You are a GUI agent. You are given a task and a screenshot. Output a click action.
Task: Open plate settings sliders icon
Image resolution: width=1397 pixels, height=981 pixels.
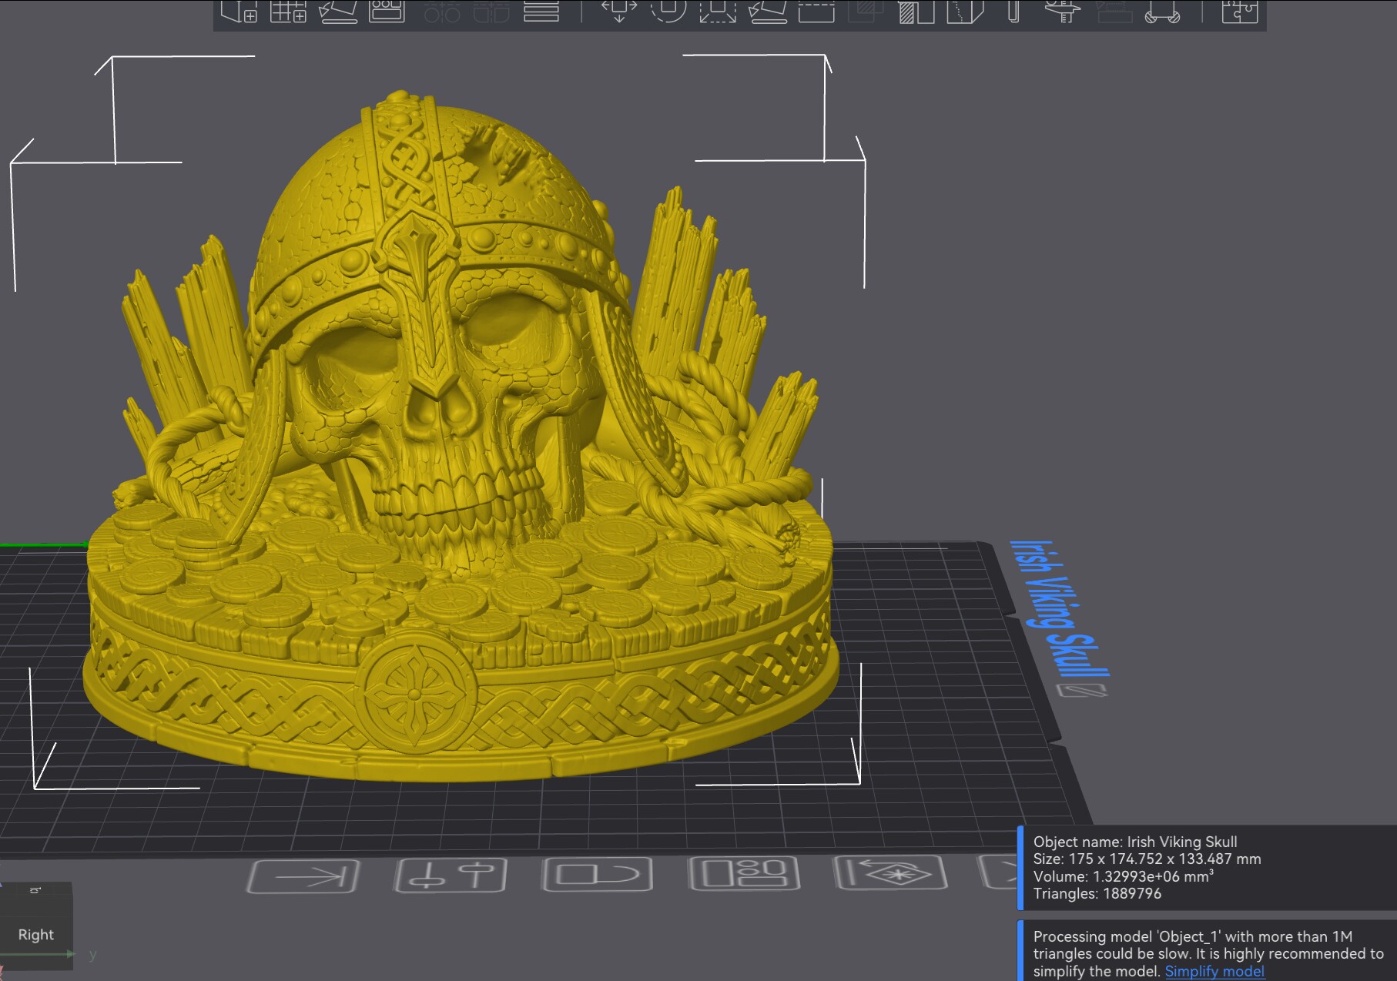click(x=451, y=876)
